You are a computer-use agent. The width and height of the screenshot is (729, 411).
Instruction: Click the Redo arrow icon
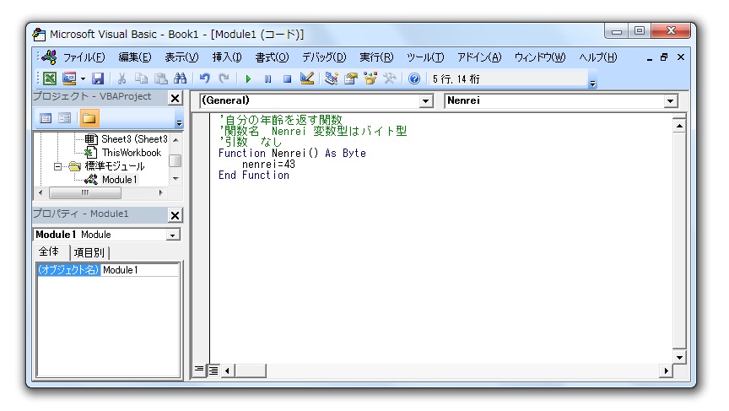pyautogui.click(x=224, y=78)
